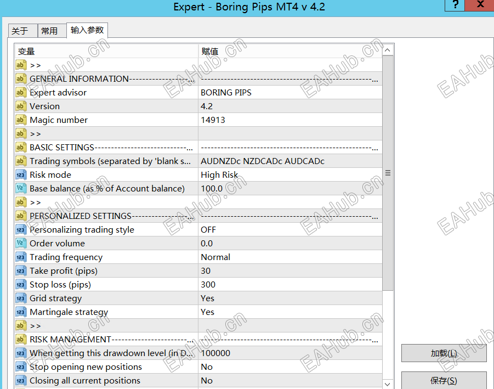Click the icon beside Stop opening new positions
Screen dimensions: 494x389
click(x=21, y=367)
